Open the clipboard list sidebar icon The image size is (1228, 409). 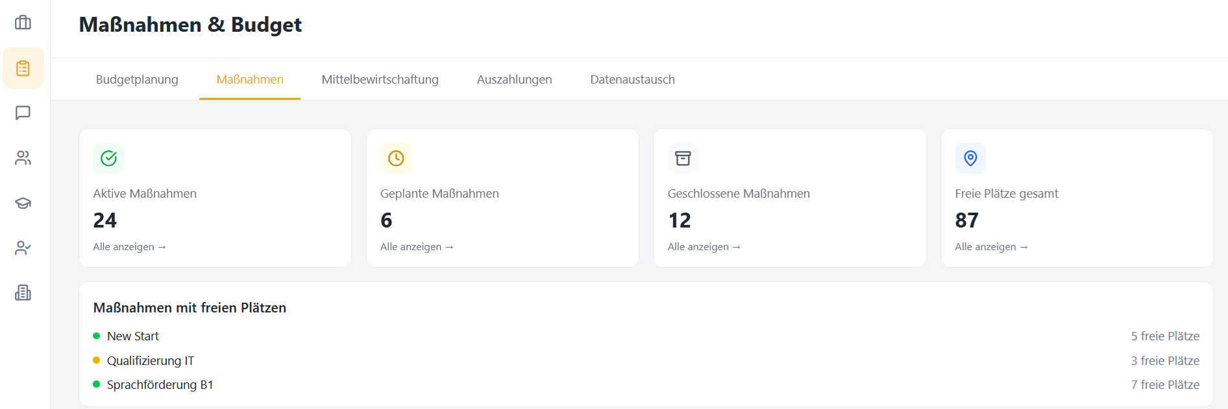tap(23, 68)
